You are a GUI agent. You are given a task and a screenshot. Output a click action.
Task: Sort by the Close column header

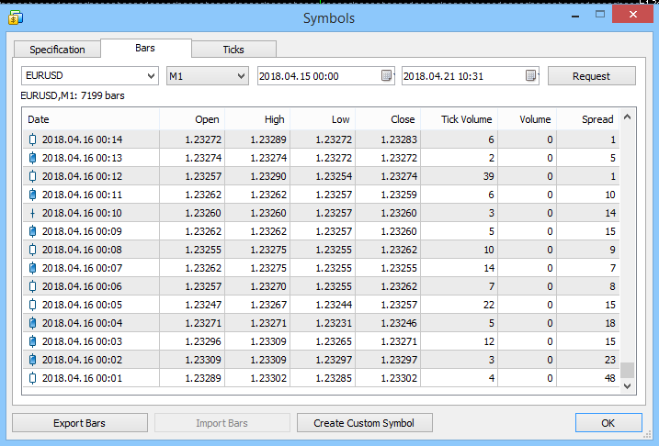click(388, 119)
